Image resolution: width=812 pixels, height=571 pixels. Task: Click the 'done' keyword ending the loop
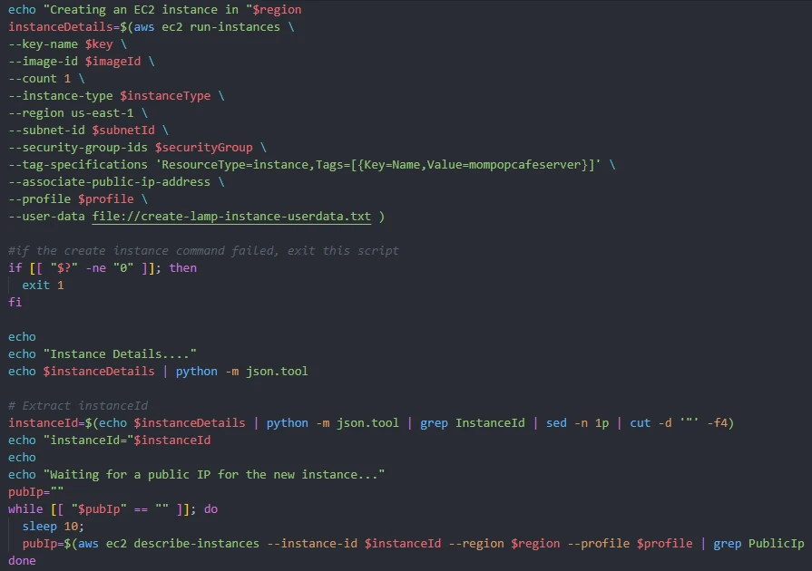(x=23, y=561)
